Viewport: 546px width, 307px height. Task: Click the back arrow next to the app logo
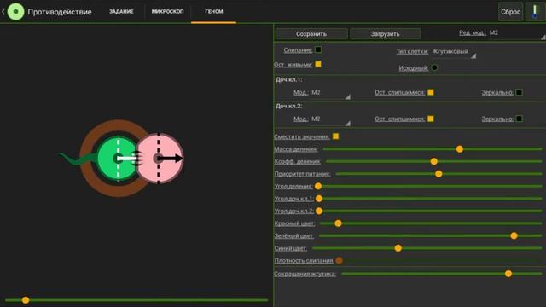click(x=3, y=11)
